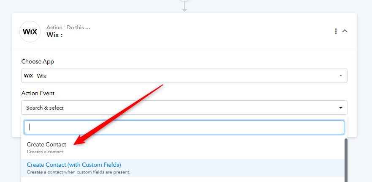Click the 'Wix :' step title
The image size is (372, 182).
54,35
